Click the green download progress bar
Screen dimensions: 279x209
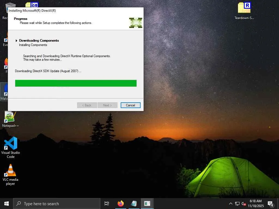pyautogui.click(x=76, y=83)
